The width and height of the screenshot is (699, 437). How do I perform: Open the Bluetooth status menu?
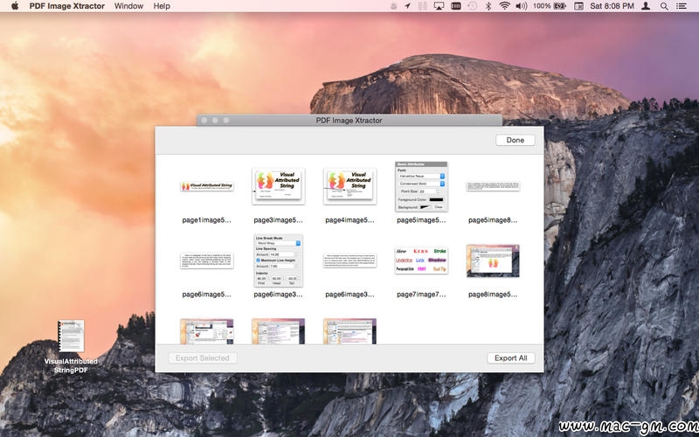[488, 6]
